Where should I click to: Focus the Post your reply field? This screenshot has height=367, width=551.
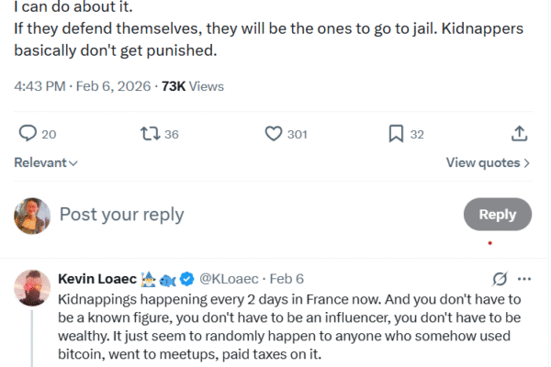[230, 215]
